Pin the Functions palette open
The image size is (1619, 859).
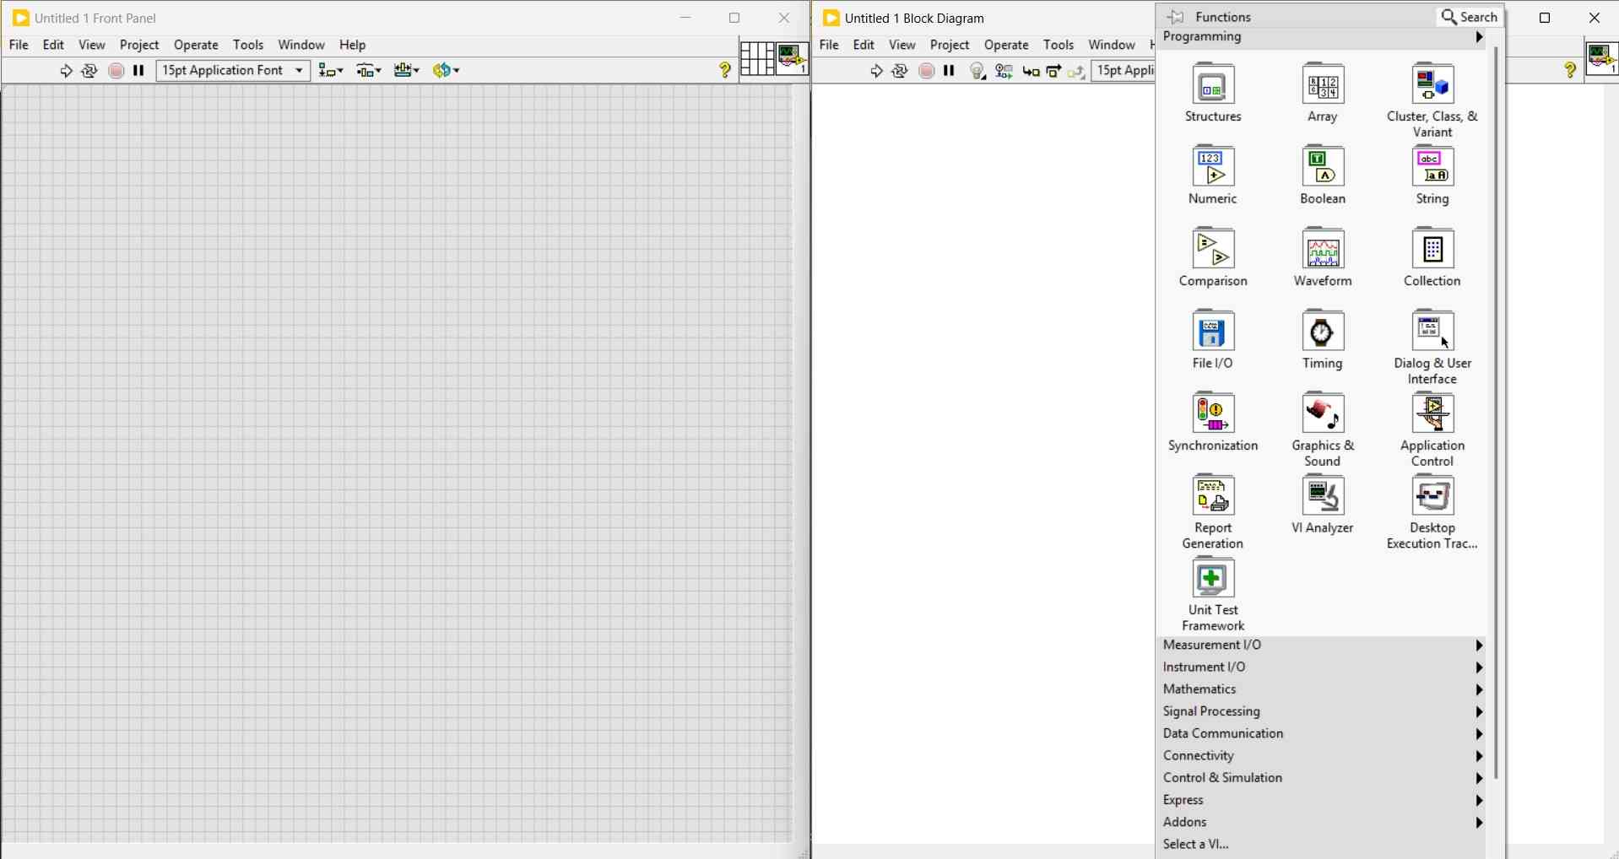(1177, 17)
